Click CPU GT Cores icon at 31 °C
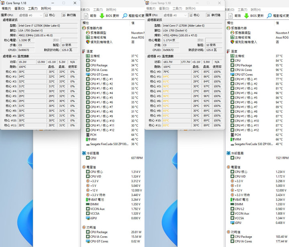Image resolution: width=289 pixels, height=247 pixels. 88,75
